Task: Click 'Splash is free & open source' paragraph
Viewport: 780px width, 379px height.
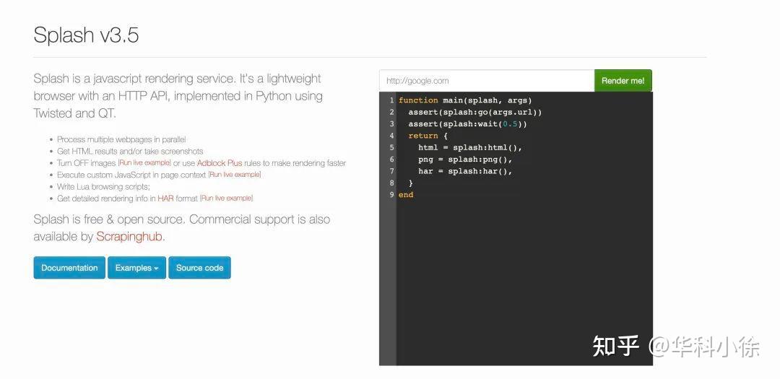Action: pos(181,228)
